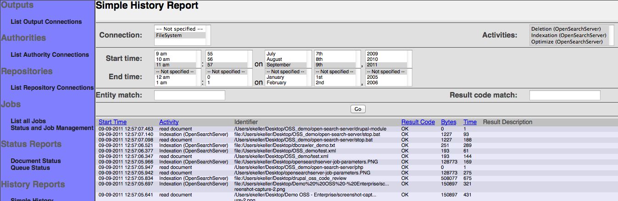Sort results by Start Time column
Viewport: 618px width, 201px height.
[112, 122]
